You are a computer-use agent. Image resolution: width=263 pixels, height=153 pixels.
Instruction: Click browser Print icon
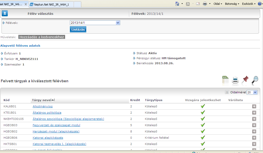pyautogui.click(x=205, y=4)
